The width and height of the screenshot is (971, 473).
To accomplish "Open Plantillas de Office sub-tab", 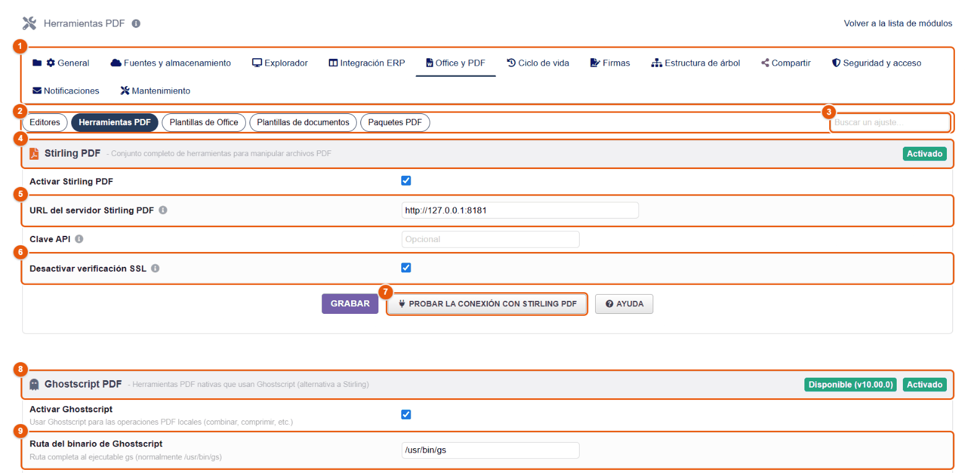I will [204, 123].
